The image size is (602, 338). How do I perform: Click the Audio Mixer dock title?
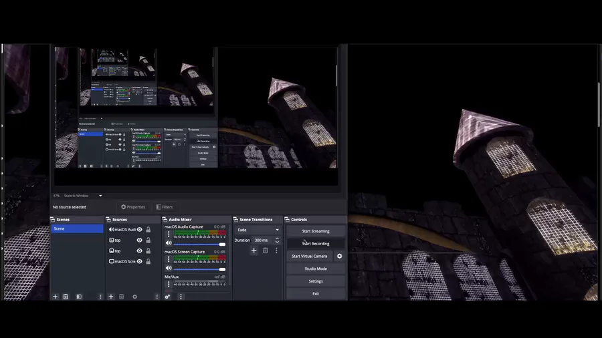click(180, 220)
